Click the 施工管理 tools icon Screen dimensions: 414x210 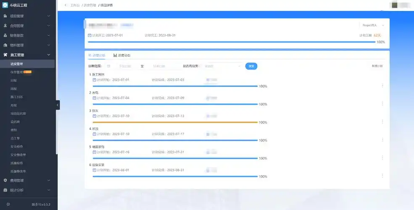pos(5,55)
